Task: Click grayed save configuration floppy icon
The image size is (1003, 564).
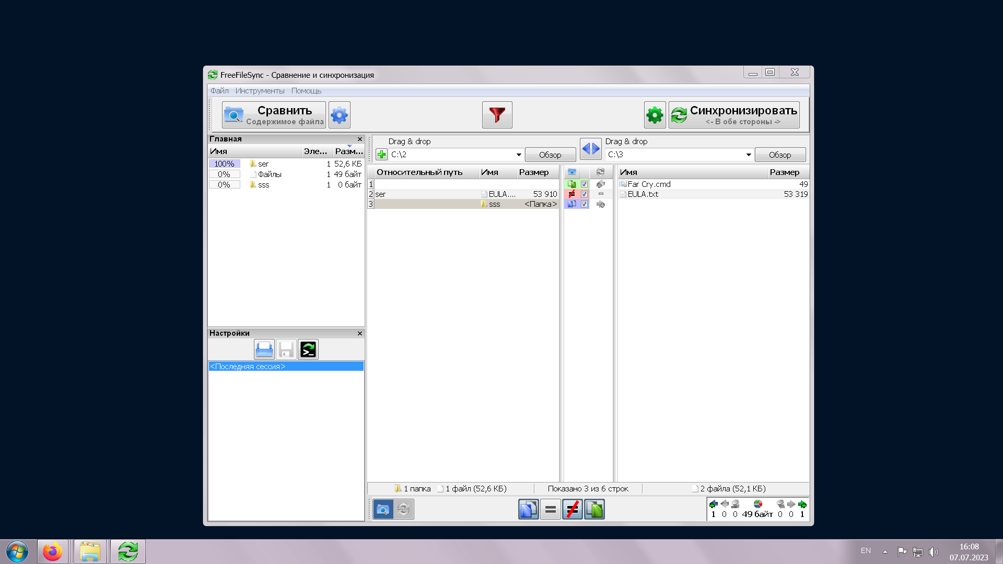Action: (x=286, y=349)
